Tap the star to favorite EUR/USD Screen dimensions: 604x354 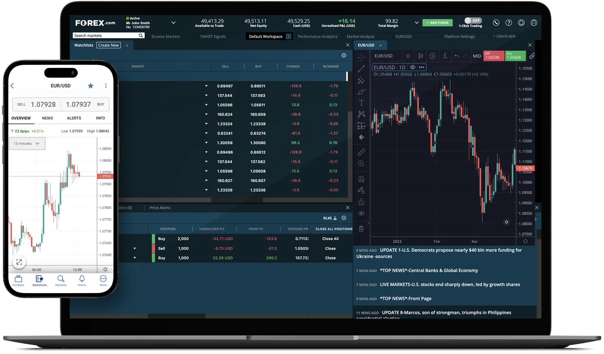91,86
